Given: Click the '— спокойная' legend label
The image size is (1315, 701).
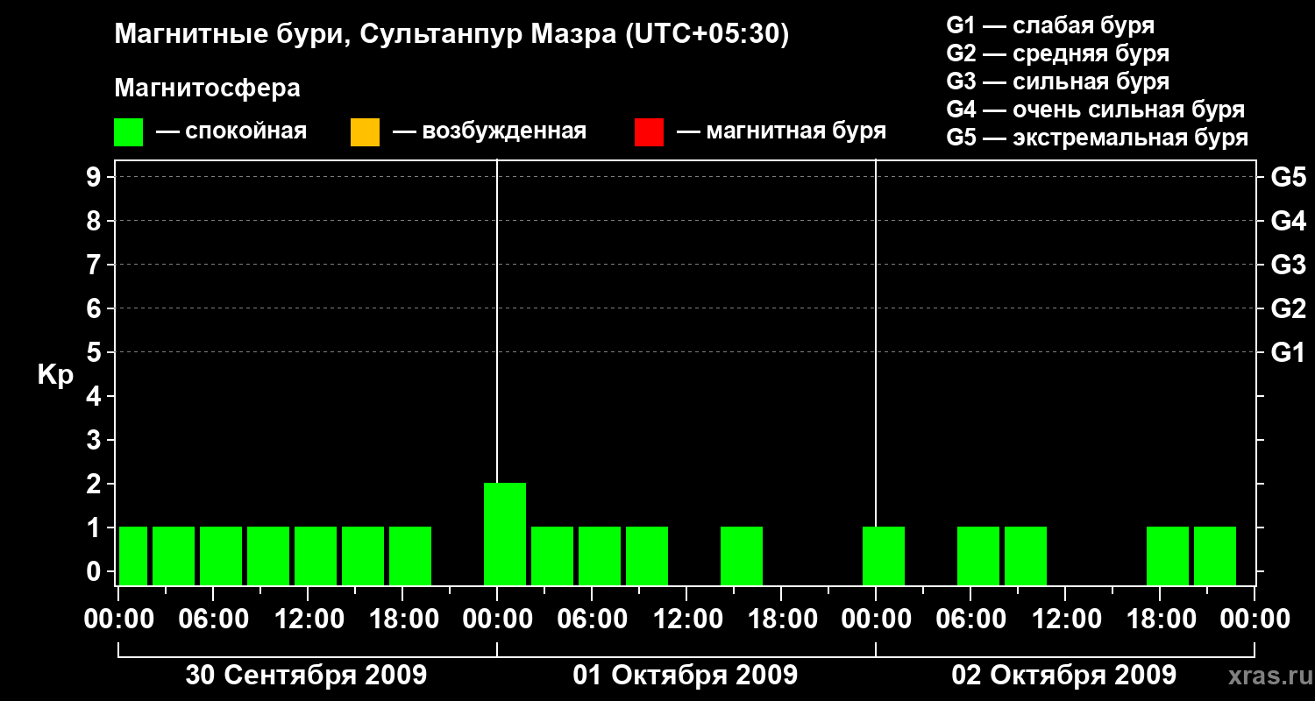Looking at the screenshot, I should click(231, 132).
